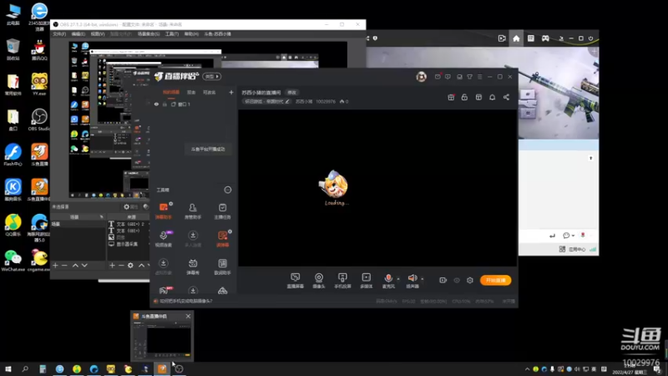668x376 pixels.
Task: Open the notification bell above preview
Action: click(492, 97)
